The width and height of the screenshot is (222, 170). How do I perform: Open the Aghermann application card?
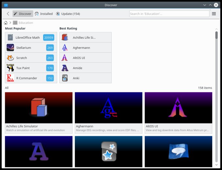pos(108,112)
